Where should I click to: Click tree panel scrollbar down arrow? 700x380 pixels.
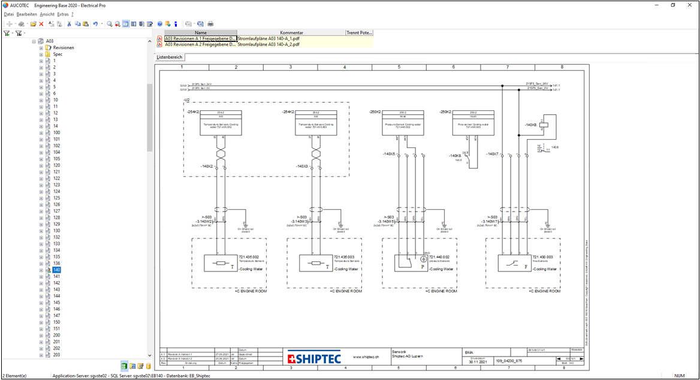[150, 355]
